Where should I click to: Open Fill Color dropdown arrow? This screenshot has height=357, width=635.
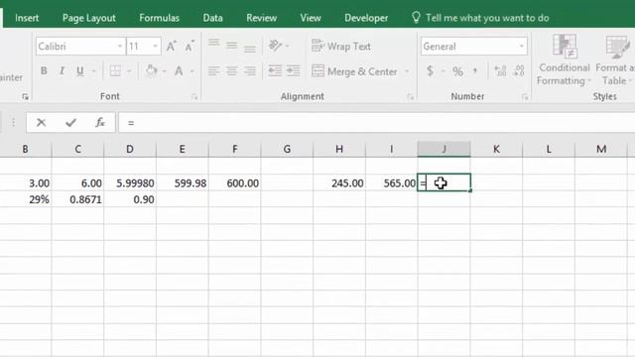[164, 71]
